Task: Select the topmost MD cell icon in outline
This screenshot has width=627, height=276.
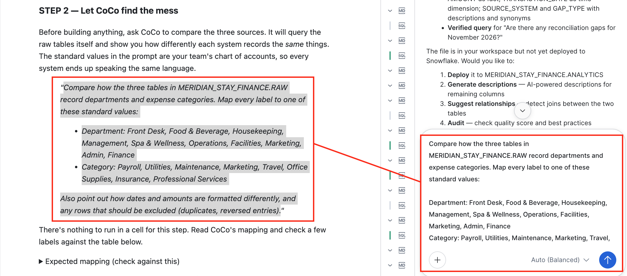Action: point(402,11)
